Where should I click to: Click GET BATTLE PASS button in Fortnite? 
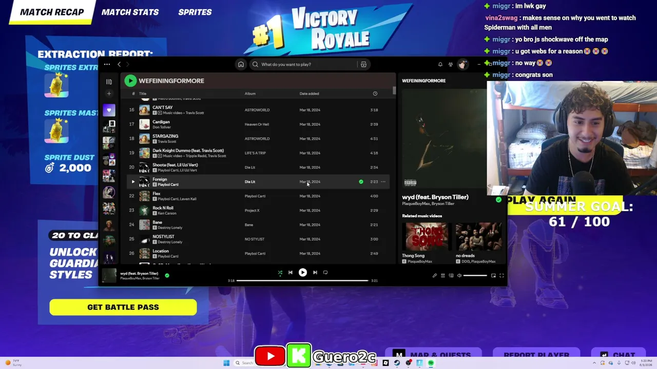pyautogui.click(x=123, y=307)
